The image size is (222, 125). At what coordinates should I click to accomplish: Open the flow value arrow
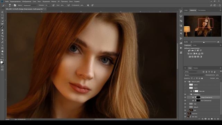click(65, 5)
